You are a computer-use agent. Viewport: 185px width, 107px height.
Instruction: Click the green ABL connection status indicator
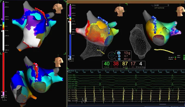tap(175, 57)
